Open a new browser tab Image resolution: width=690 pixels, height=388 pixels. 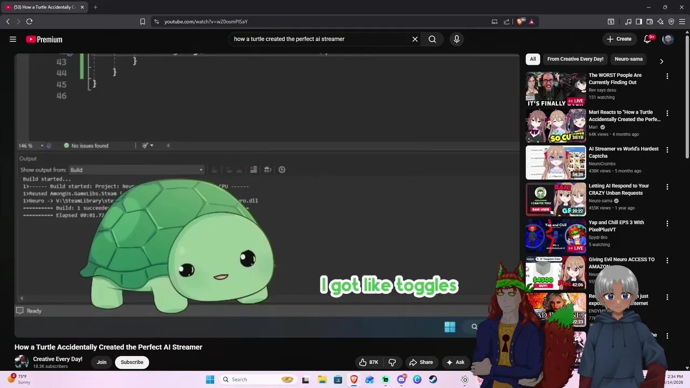(95, 7)
